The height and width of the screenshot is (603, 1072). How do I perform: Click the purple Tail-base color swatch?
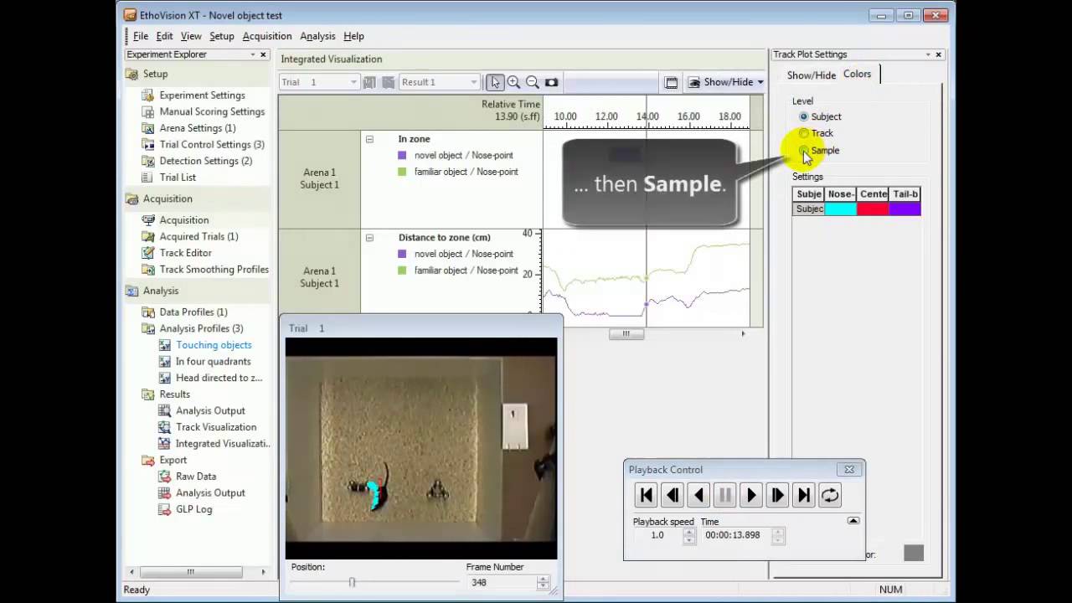click(x=904, y=209)
